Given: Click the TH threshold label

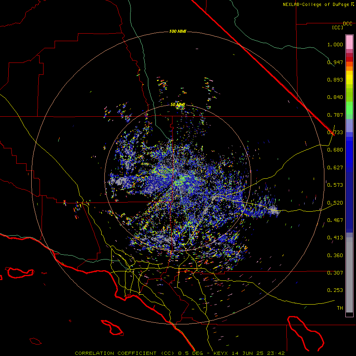Looking at the screenshot, I should click(340, 308).
